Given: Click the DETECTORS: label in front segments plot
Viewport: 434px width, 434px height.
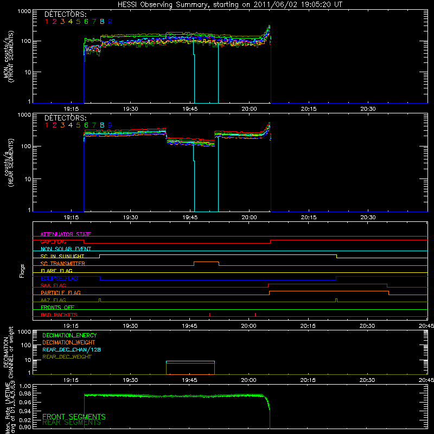Looking at the screenshot, I should [x=65, y=15].
